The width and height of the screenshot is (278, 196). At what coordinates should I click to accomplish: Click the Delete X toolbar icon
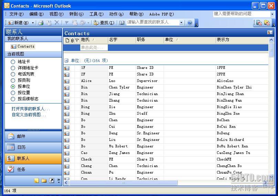tap(57, 22)
